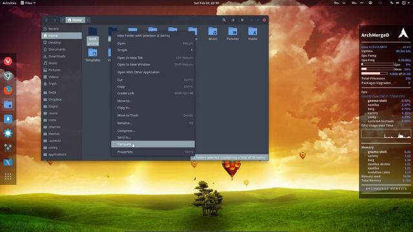
Task: Select the Pictures folder in file grid
Action: point(233,34)
